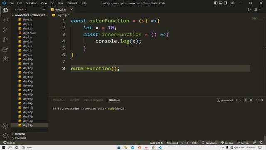This screenshot has height=150, width=266.
Task: Click the VS Code taskbar icon
Action: pos(160,147)
